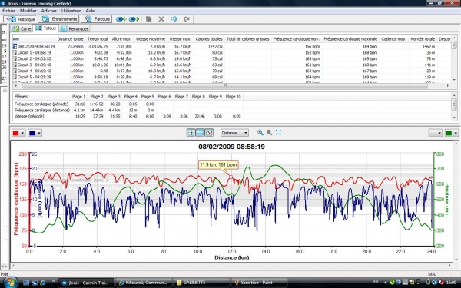Sort by the Distance totale column header
Image resolution: width=461 pixels, height=288 pixels.
70,39
